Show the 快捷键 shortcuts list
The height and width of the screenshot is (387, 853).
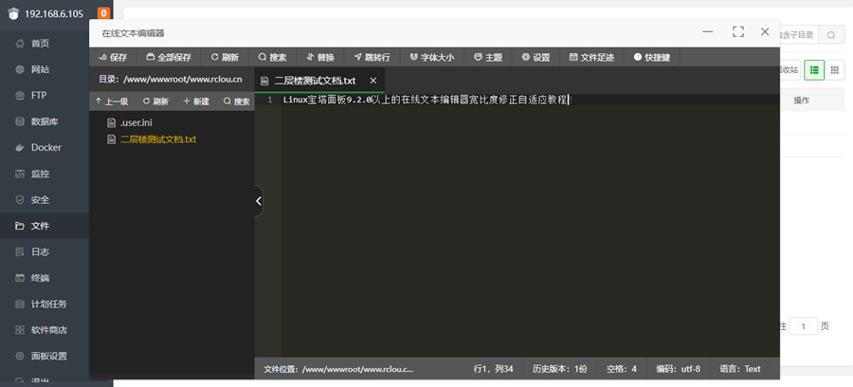652,57
